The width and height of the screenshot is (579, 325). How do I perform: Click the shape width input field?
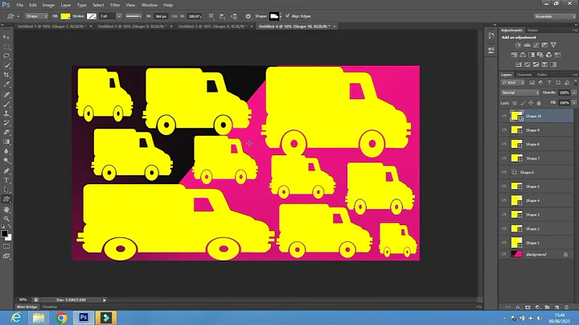(161, 16)
